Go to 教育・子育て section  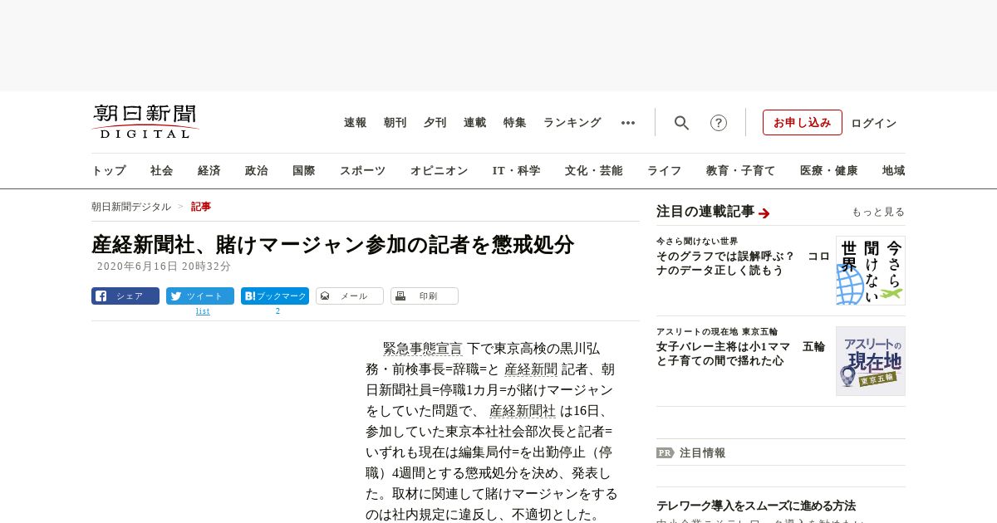click(740, 171)
